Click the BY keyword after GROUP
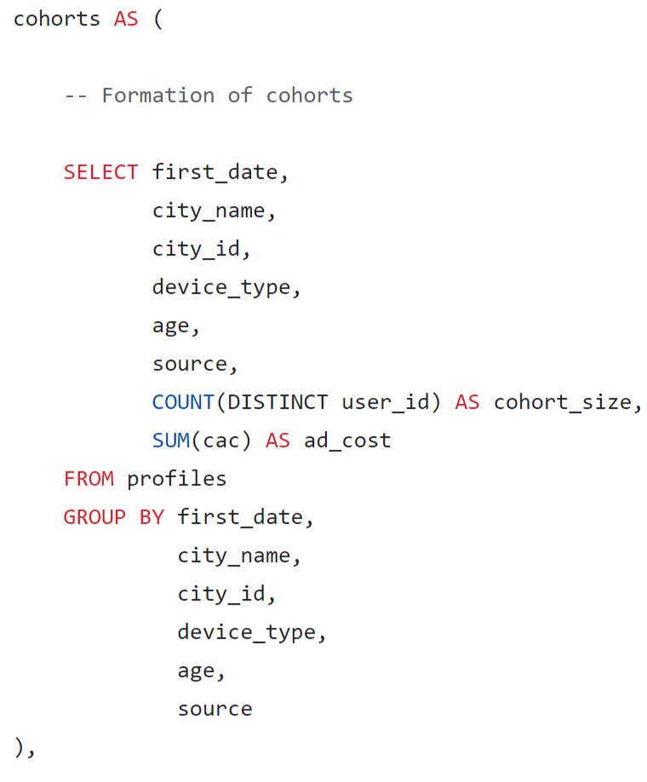The image size is (647, 782). click(x=152, y=517)
